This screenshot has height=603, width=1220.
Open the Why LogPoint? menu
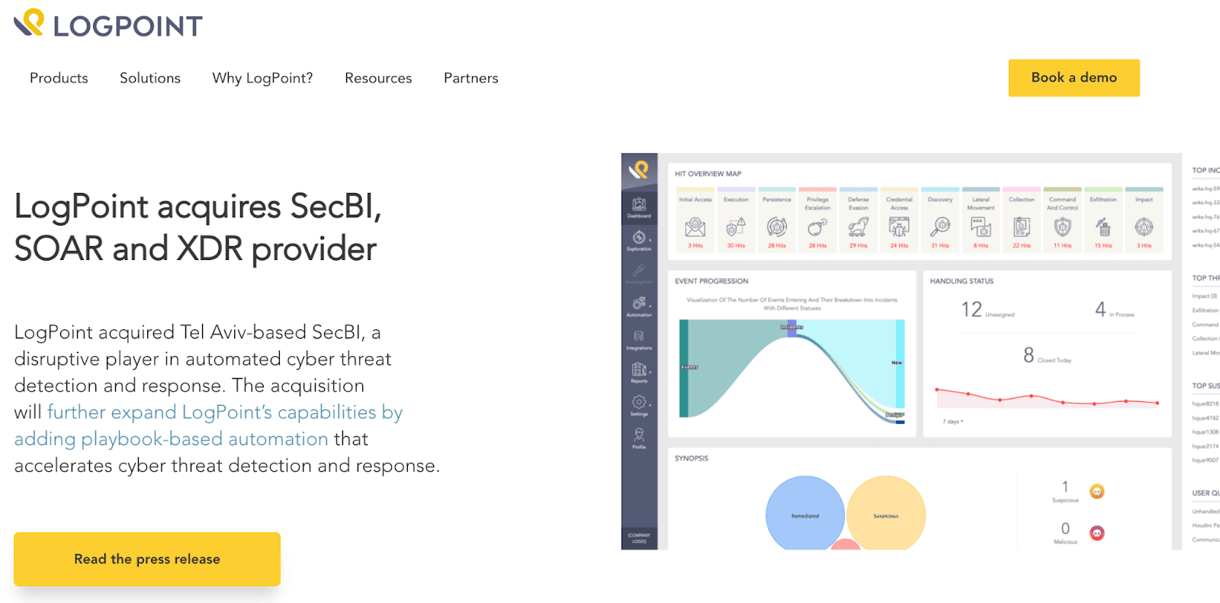tap(262, 78)
